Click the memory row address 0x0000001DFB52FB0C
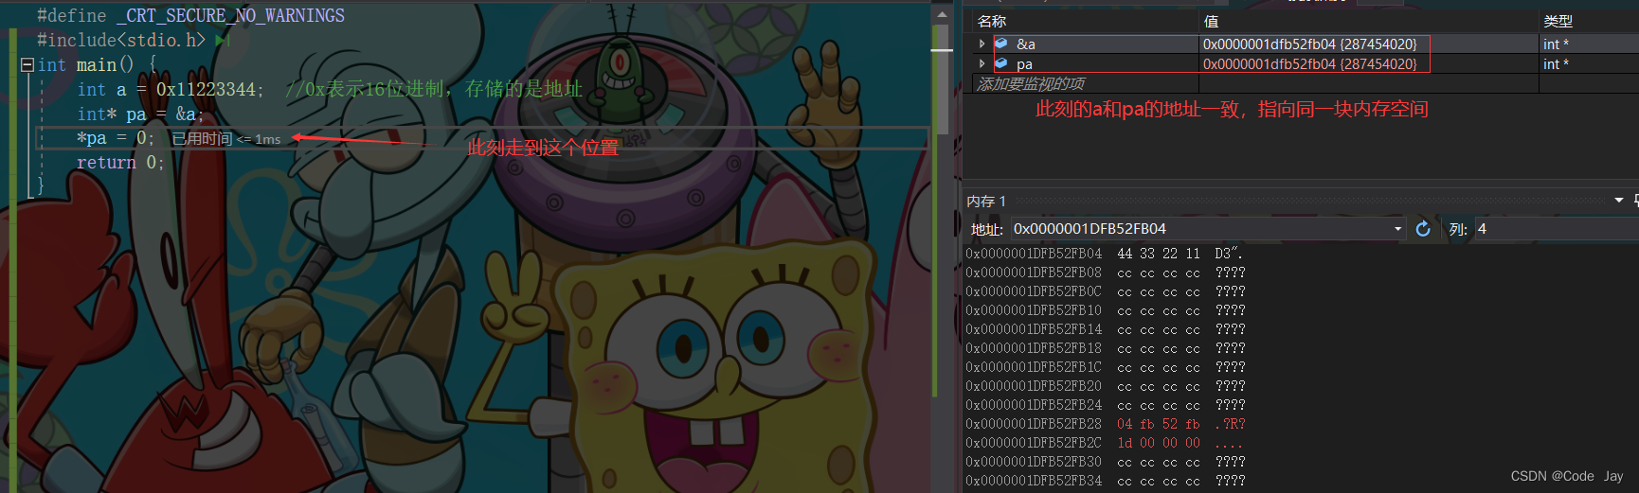This screenshot has width=1639, height=493. point(1034,291)
